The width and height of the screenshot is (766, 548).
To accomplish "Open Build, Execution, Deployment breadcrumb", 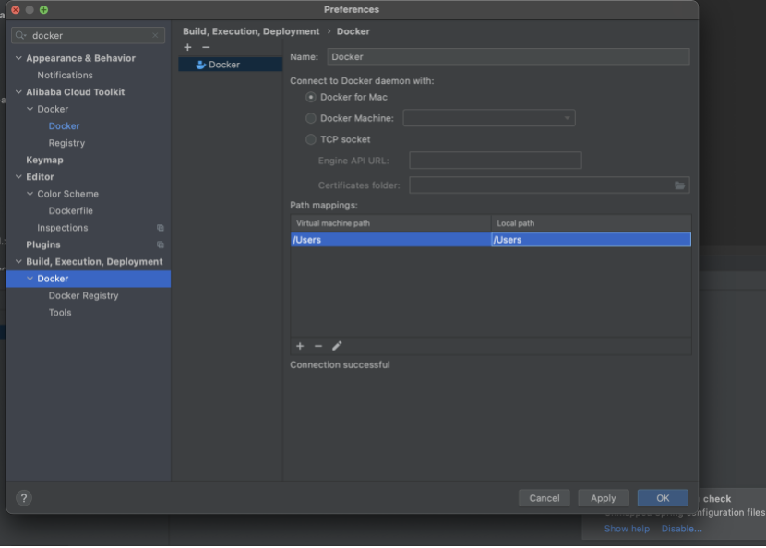I will click(251, 30).
